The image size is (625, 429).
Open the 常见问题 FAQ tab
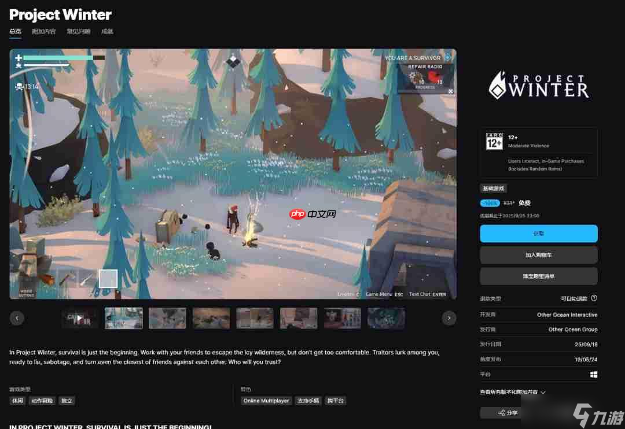(78, 31)
